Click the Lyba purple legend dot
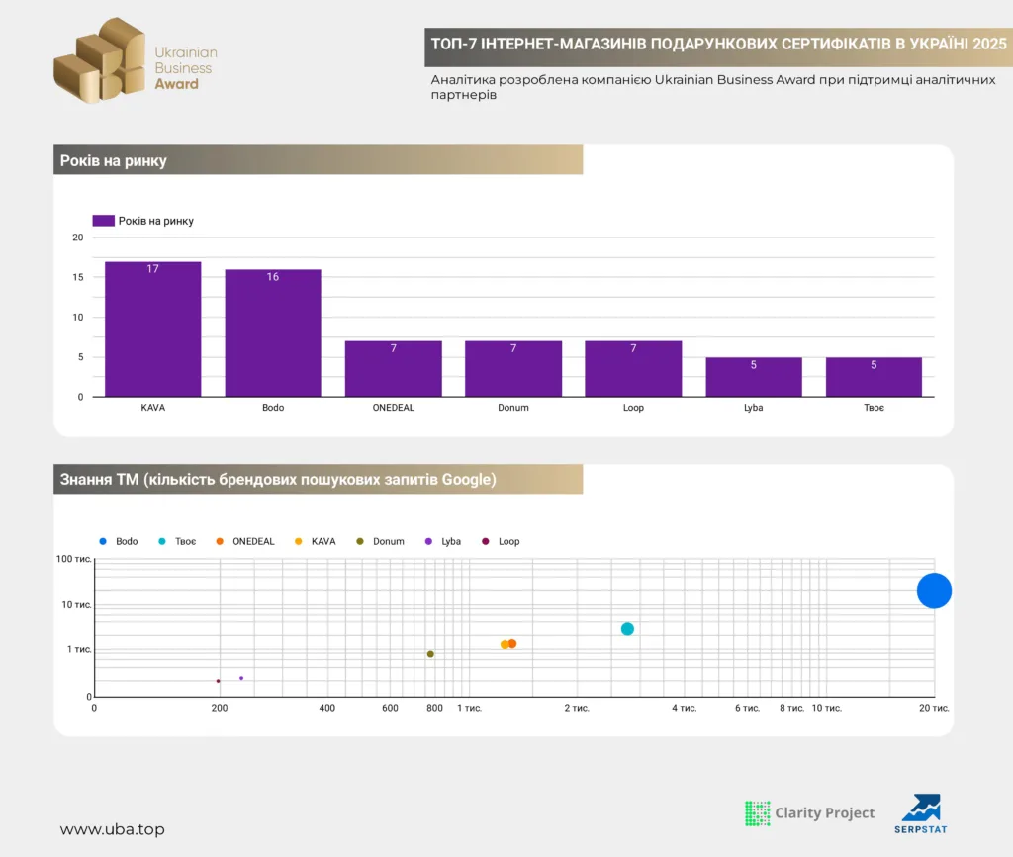Screen dimensions: 1013x857 point(428,541)
